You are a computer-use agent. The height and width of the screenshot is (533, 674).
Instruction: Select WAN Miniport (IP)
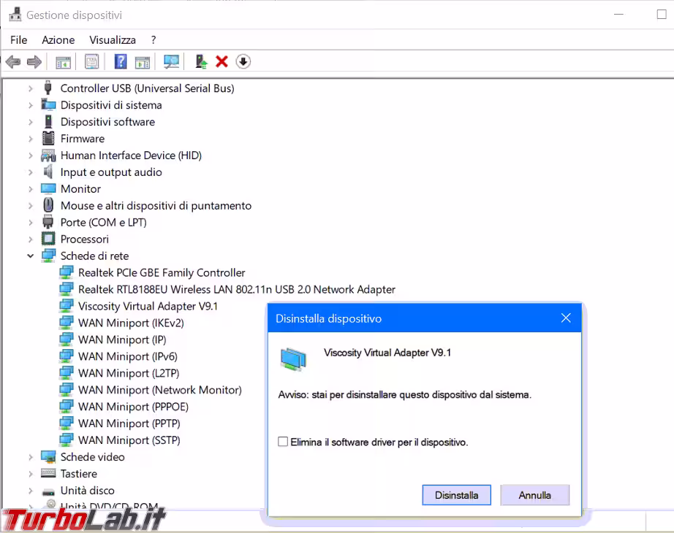point(122,340)
